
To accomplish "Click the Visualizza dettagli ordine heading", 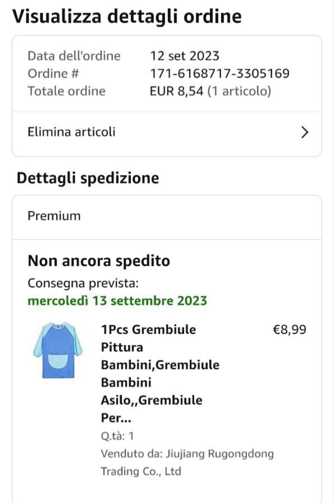I will [127, 16].
